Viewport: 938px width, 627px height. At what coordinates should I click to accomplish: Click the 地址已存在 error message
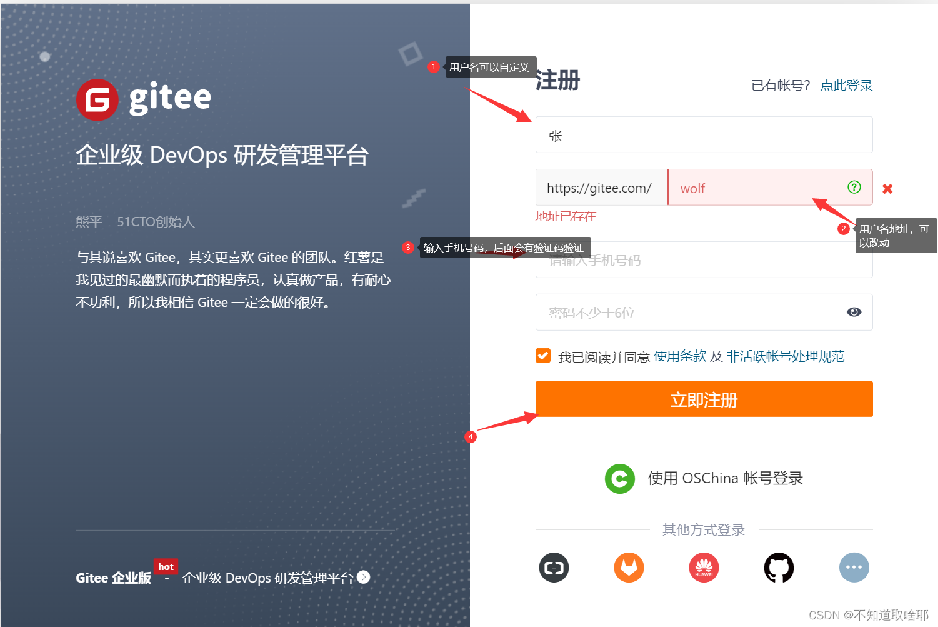566,217
